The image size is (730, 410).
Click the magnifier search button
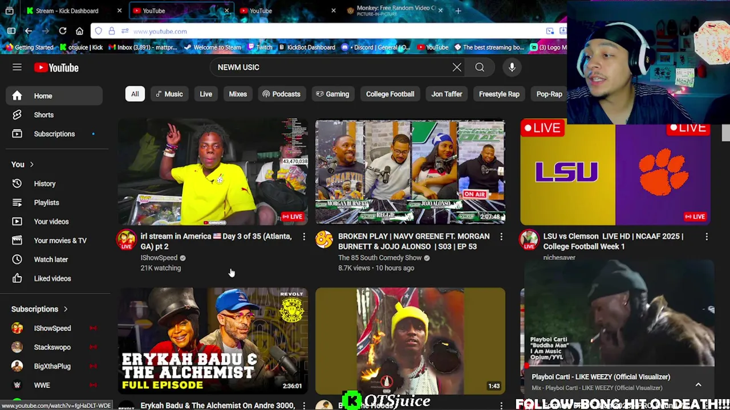point(480,67)
